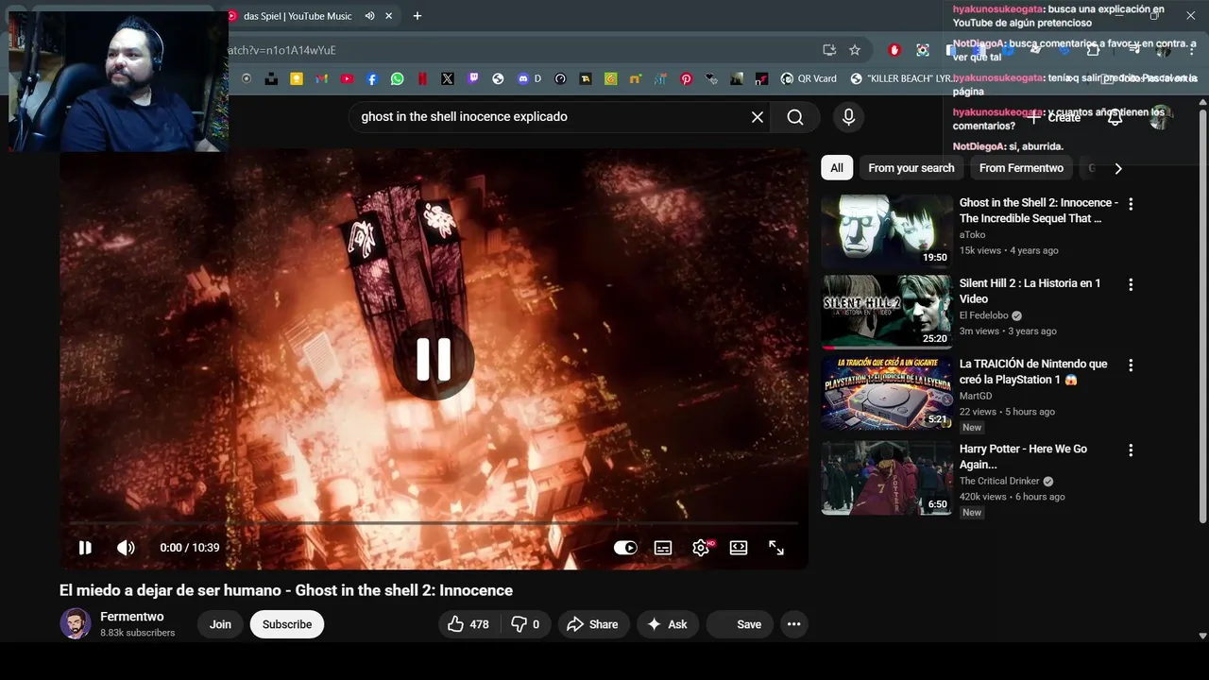The image size is (1209, 680).
Task: Open El Fedelobo channel link
Action: [983, 315]
